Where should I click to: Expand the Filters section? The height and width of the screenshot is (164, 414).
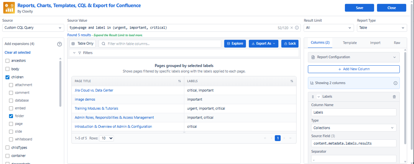tap(74, 53)
